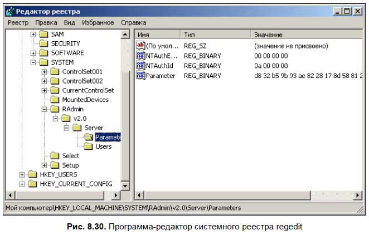Select the HKEY_CURRENT_CONFIG tree item
369x235 pixels.
point(76,184)
